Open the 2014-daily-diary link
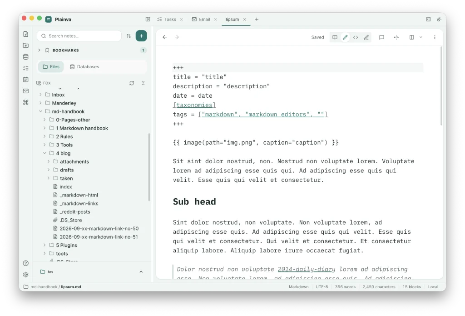 coord(307,269)
